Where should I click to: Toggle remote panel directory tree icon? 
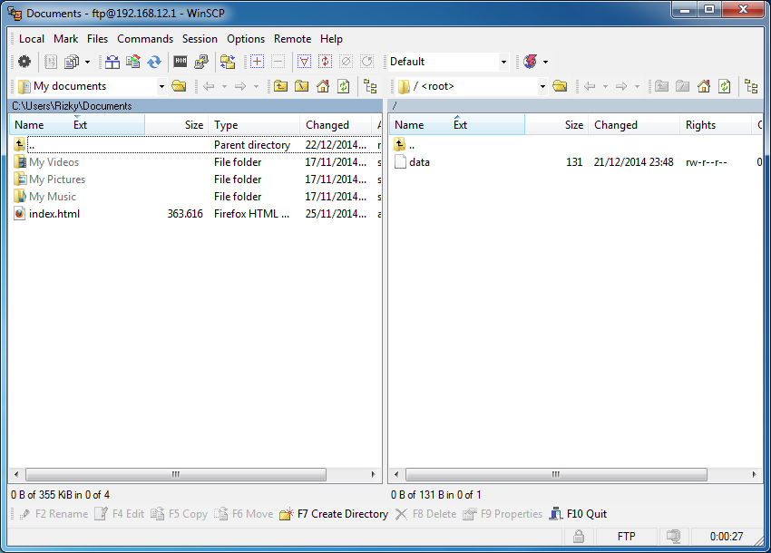click(751, 86)
